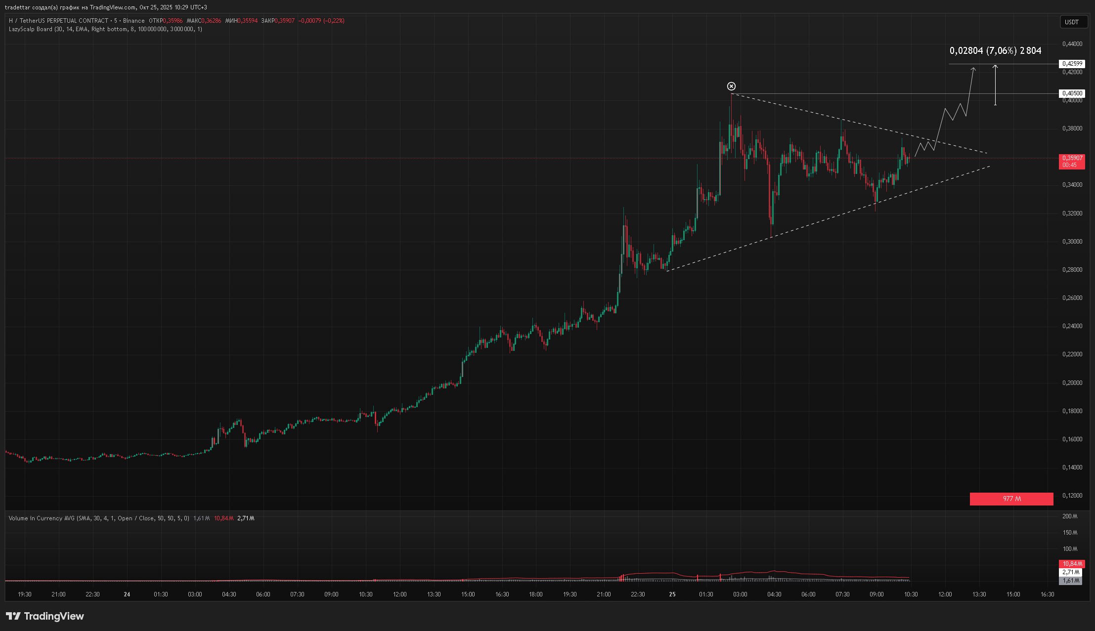Image resolution: width=1095 pixels, height=631 pixels.
Task: Click the gray 1,61M volume axis label
Action: 1071,581
